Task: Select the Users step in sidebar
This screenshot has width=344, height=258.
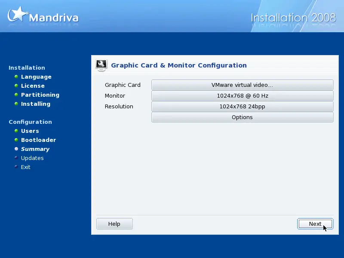Action: pos(30,131)
